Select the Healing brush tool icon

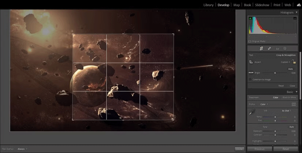tap(269, 49)
